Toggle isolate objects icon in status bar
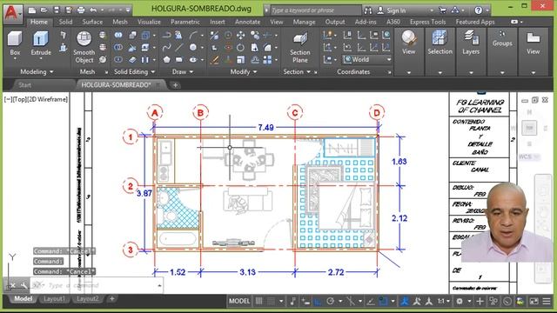Viewport: 557px width, 313px height. (x=493, y=302)
